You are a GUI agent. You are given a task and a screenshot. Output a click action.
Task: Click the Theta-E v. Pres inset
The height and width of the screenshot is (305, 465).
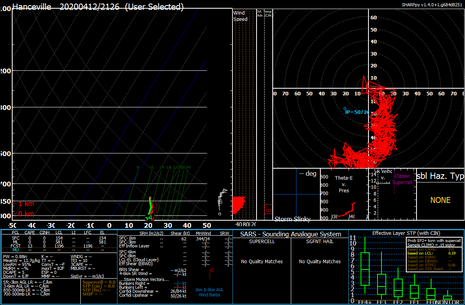pyautogui.click(x=344, y=194)
